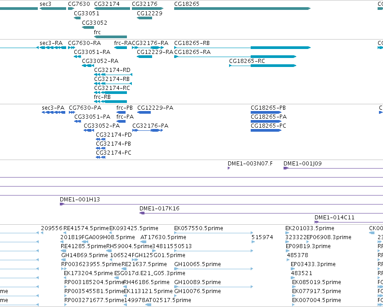
Task: Click the DME1-017K16 clone label
Action: (159, 209)
